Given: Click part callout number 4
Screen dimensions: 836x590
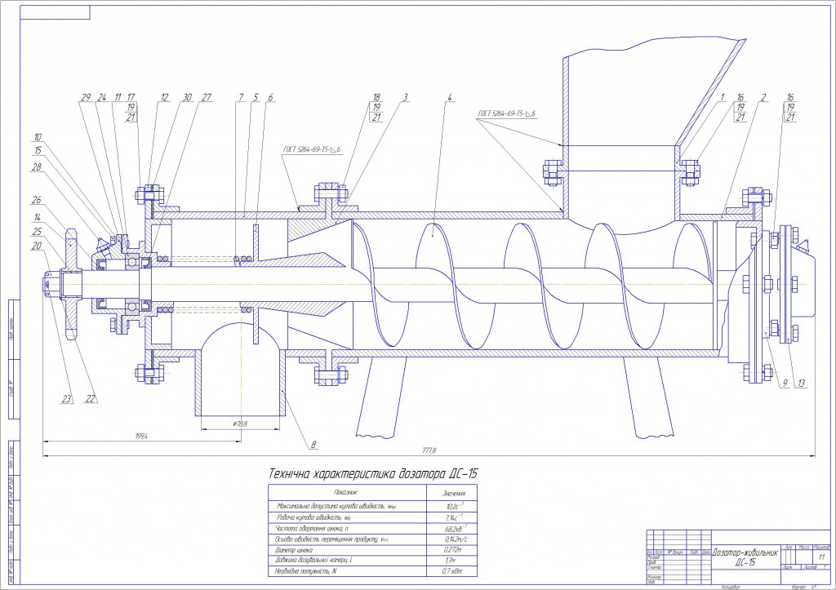Looking at the screenshot, I should tap(451, 98).
